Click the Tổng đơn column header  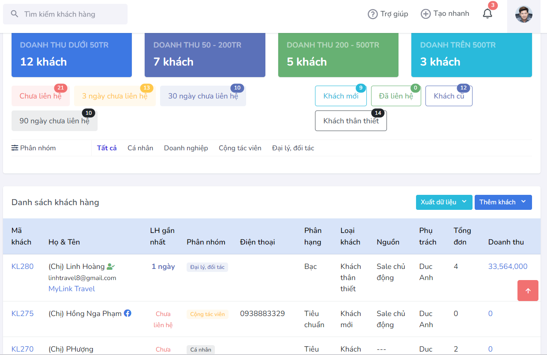click(462, 236)
